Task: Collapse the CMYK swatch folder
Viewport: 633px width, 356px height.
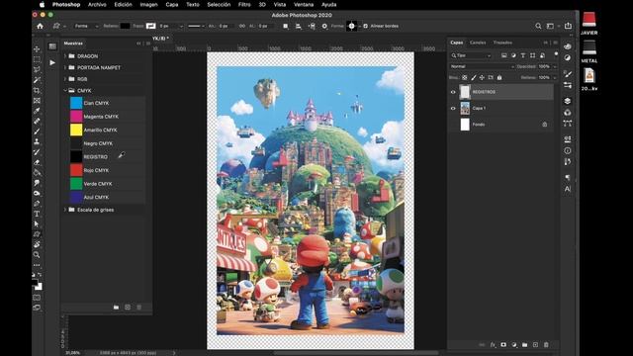Action: pyautogui.click(x=65, y=90)
